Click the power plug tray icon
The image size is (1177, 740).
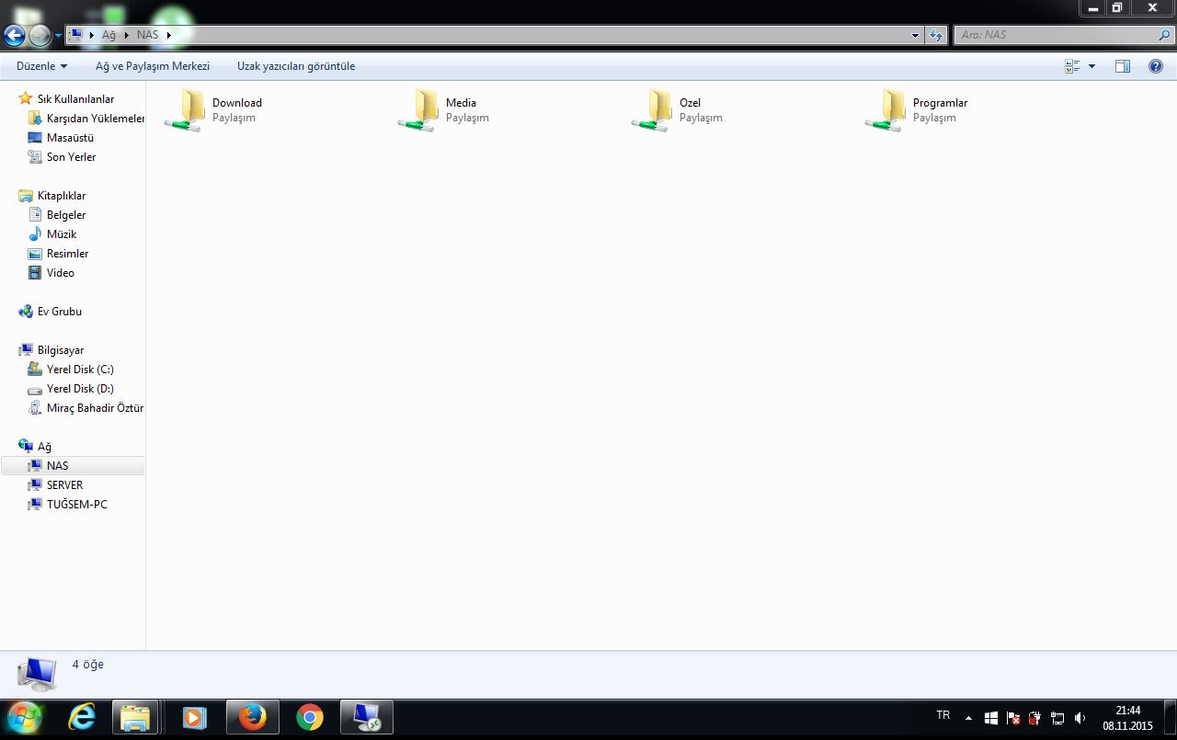[x=1035, y=718]
